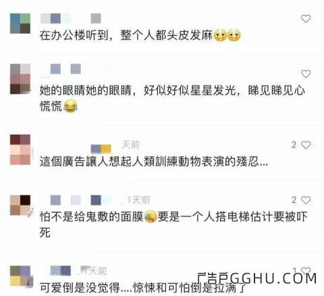Open avatar of the 她的眼睛 commenter
Screen dimensions: 324x296
(20, 79)
